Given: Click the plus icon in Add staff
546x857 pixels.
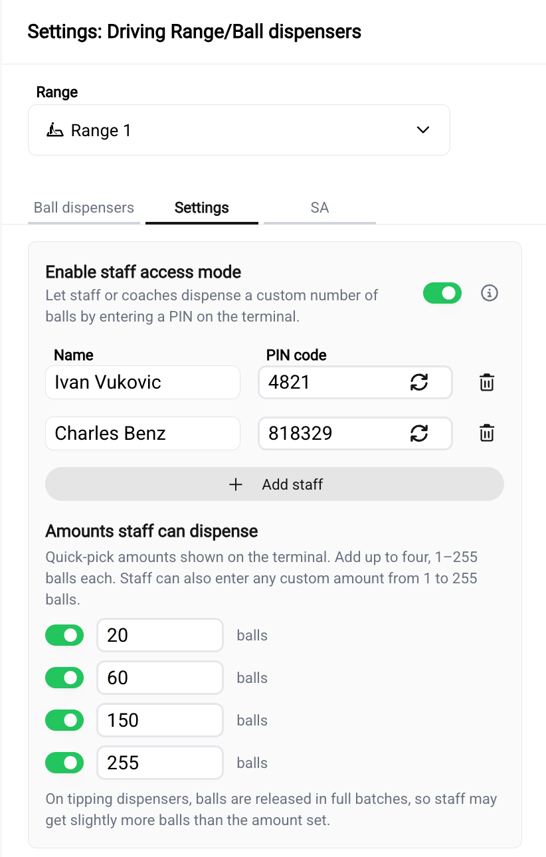Looking at the screenshot, I should pyautogui.click(x=235, y=484).
